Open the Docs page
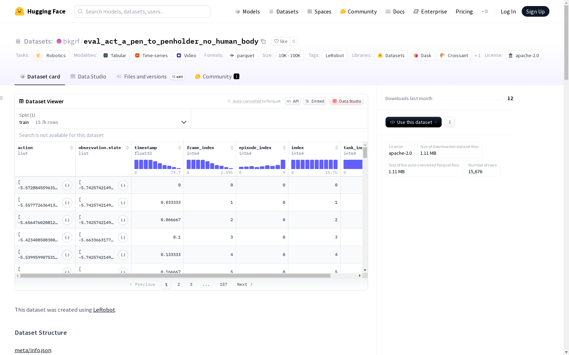The image size is (569, 355). pyautogui.click(x=395, y=11)
